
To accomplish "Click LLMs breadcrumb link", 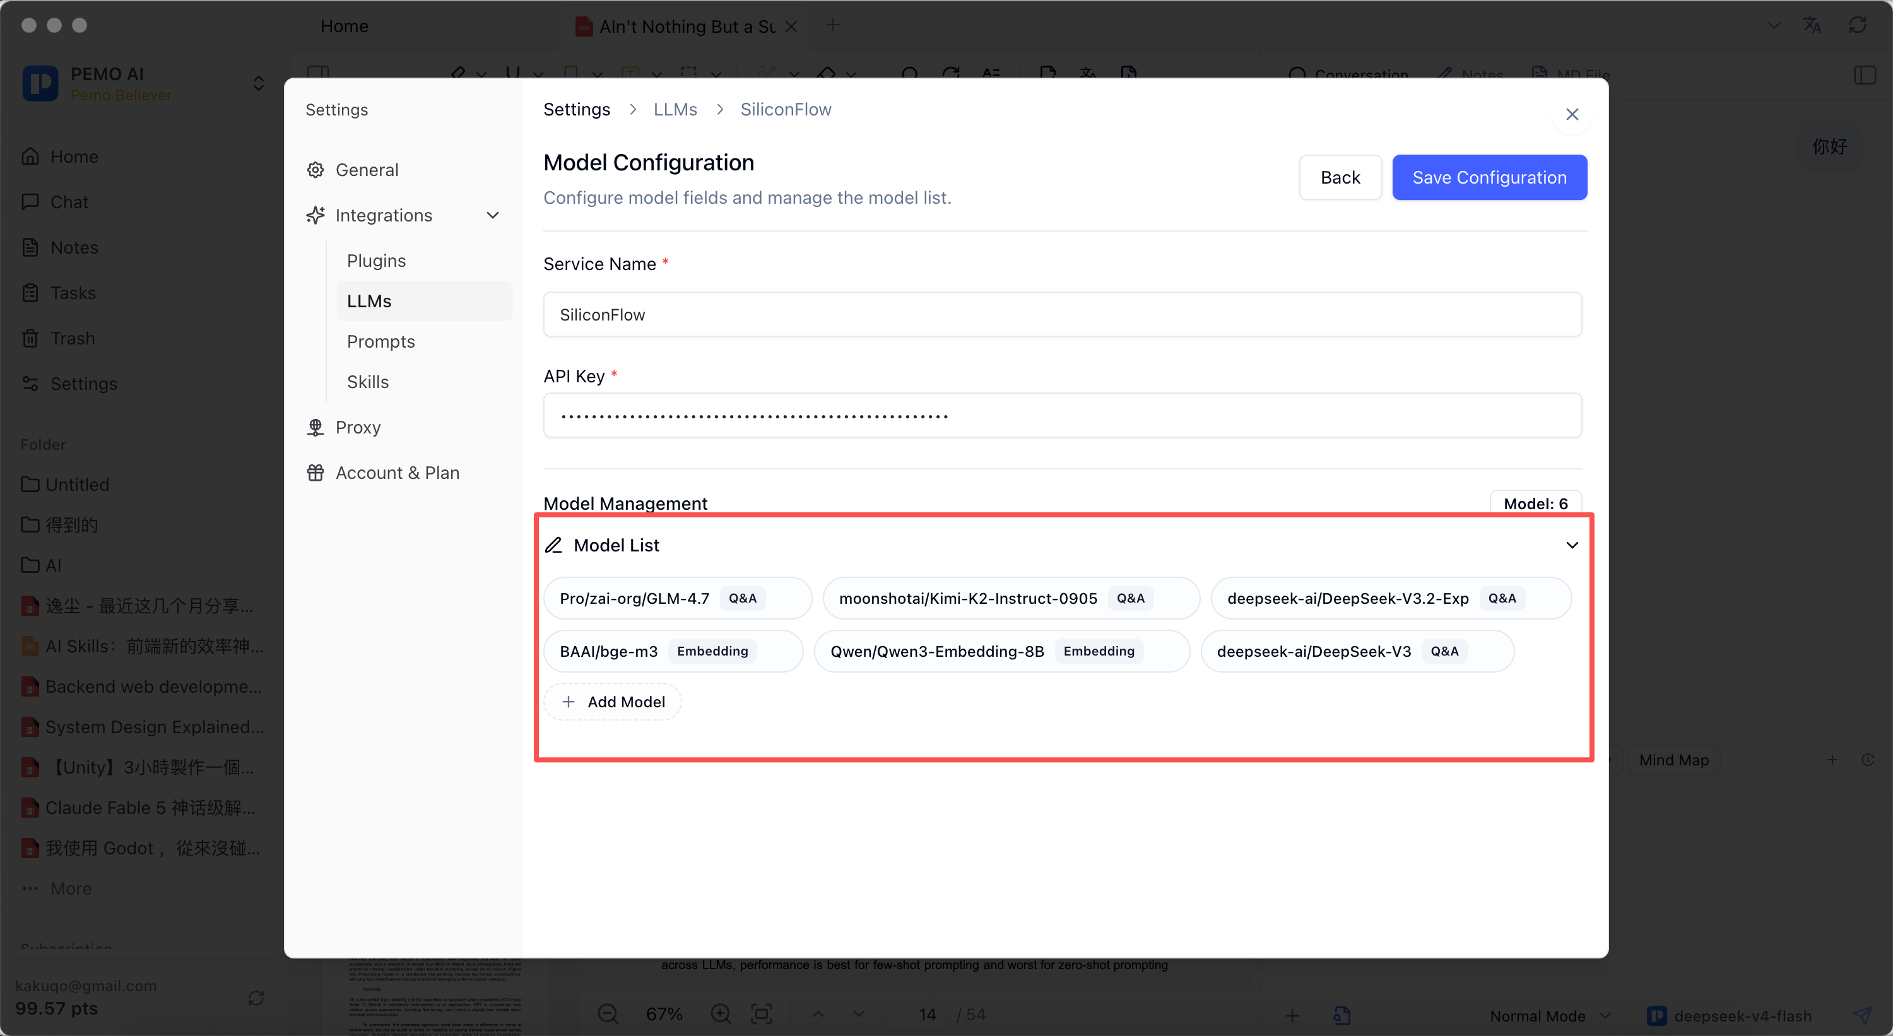I will [x=675, y=110].
